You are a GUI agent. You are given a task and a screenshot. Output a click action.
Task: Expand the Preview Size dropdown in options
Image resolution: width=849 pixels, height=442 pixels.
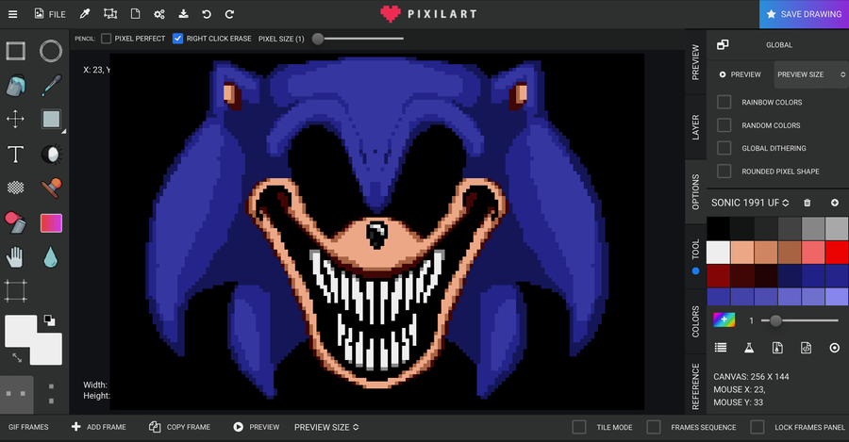(810, 74)
